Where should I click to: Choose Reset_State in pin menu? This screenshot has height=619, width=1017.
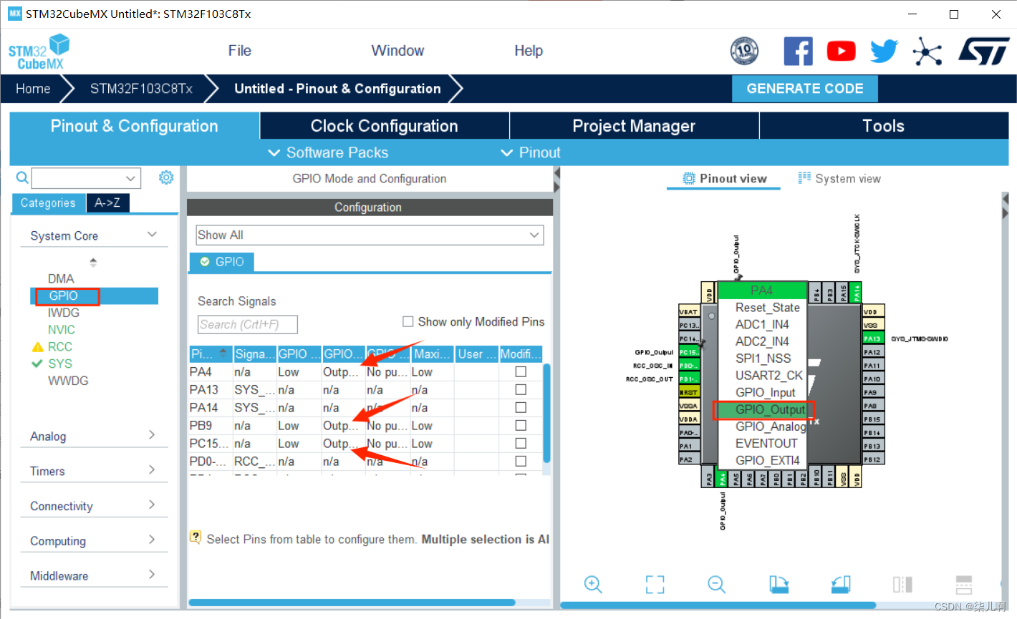767,308
